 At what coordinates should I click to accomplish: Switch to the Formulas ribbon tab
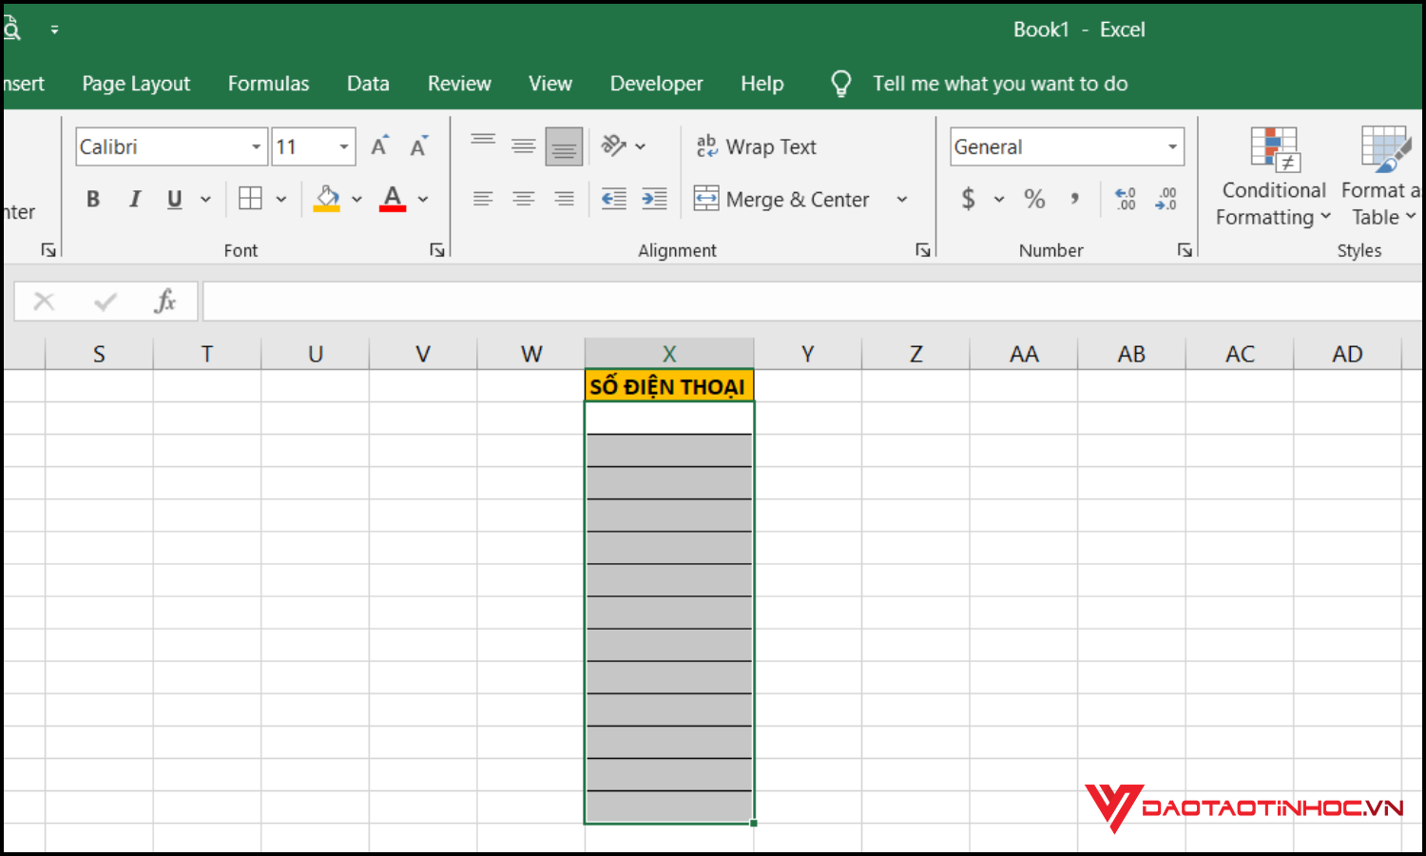(268, 84)
